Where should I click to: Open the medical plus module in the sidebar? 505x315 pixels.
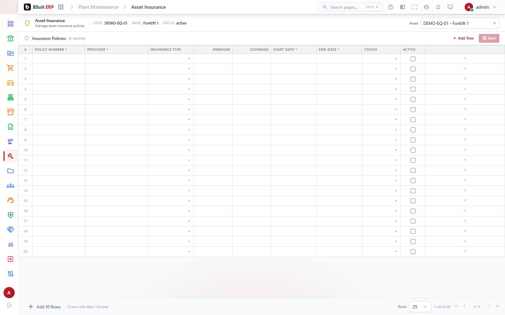(x=11, y=259)
